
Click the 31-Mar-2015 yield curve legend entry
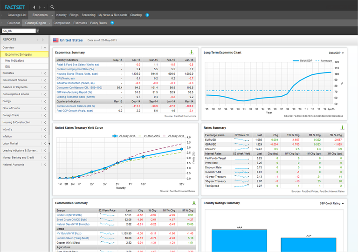pos(149,136)
